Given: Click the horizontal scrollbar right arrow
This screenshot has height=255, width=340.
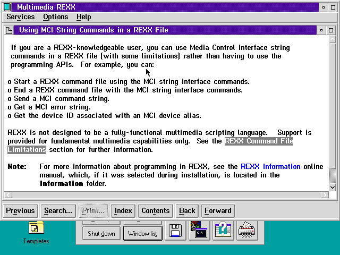Looking at the screenshot, I should 325,195.
